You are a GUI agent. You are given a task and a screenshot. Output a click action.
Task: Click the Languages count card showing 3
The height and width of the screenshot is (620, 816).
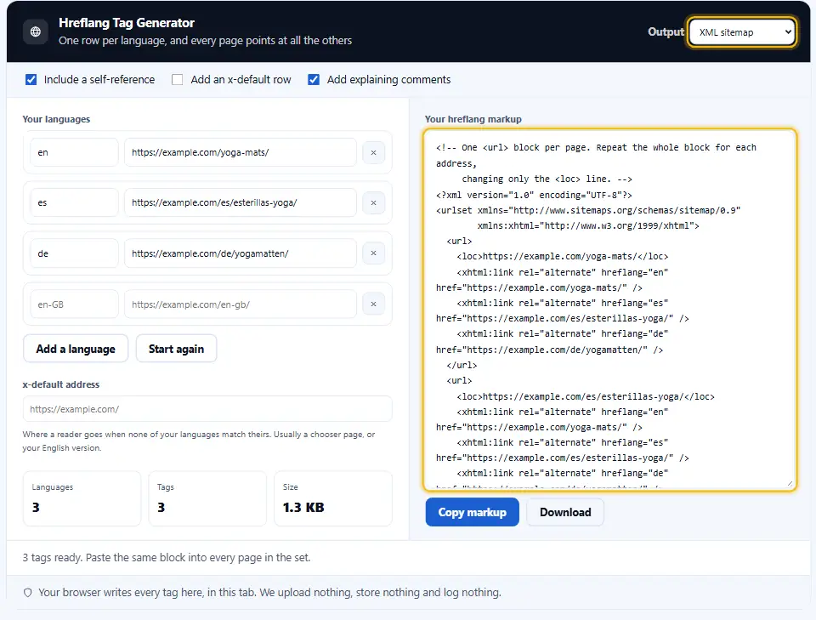82,498
